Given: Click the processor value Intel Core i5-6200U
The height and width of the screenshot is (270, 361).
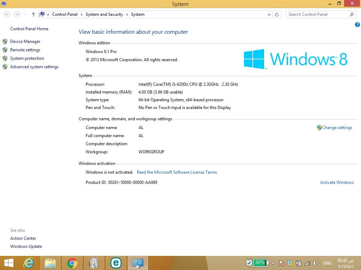Looking at the screenshot, I should 188,84.
